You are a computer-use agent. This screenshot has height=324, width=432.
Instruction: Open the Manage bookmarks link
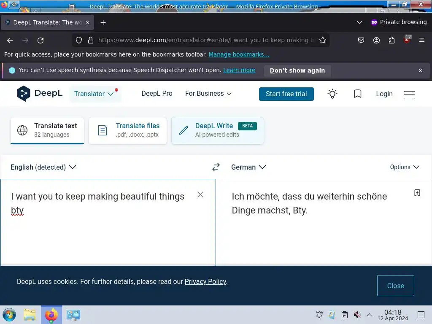[239, 54]
